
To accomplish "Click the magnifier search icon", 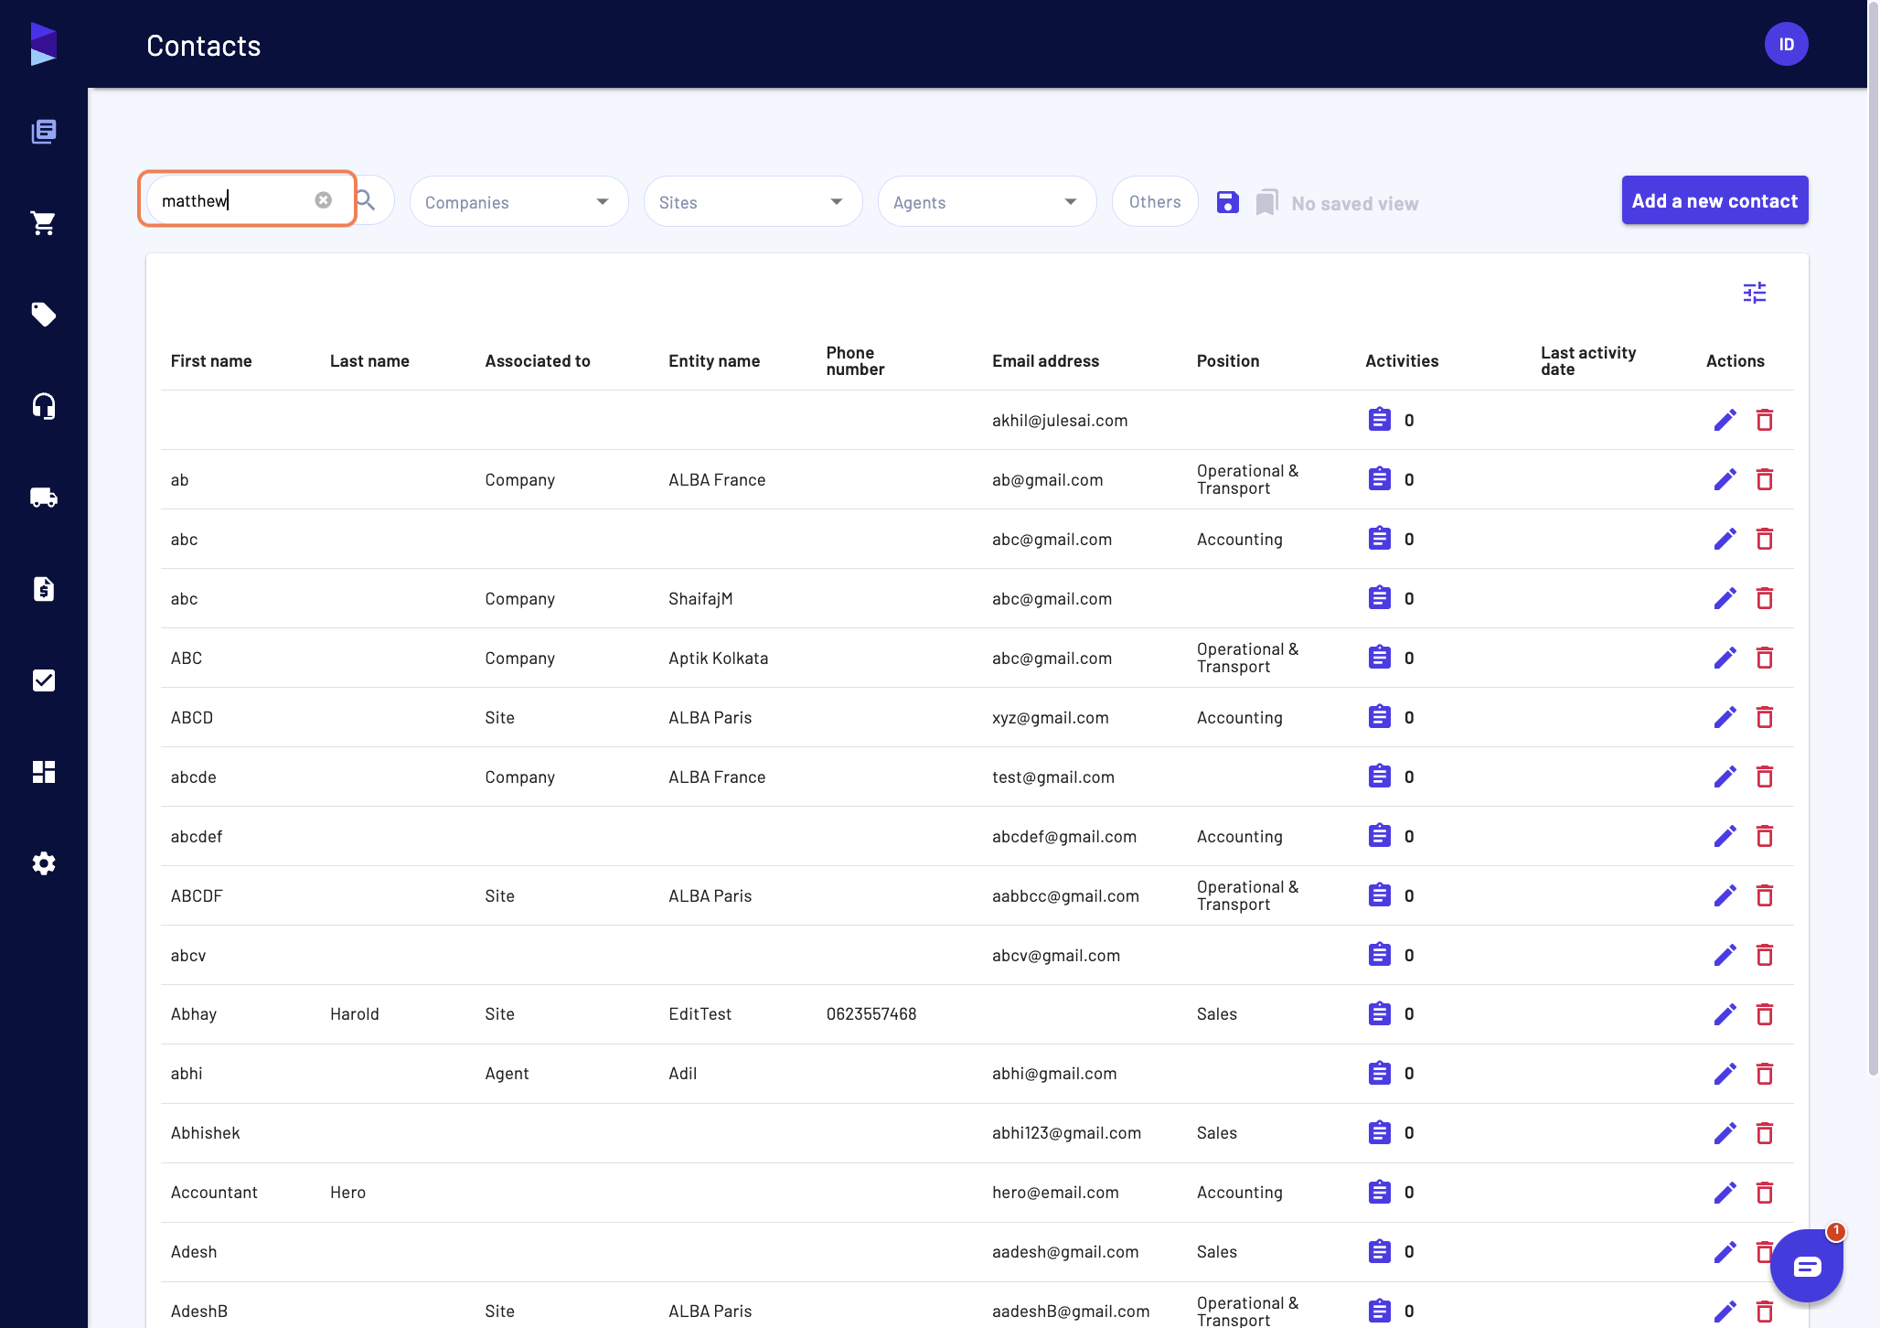I will pyautogui.click(x=366, y=200).
